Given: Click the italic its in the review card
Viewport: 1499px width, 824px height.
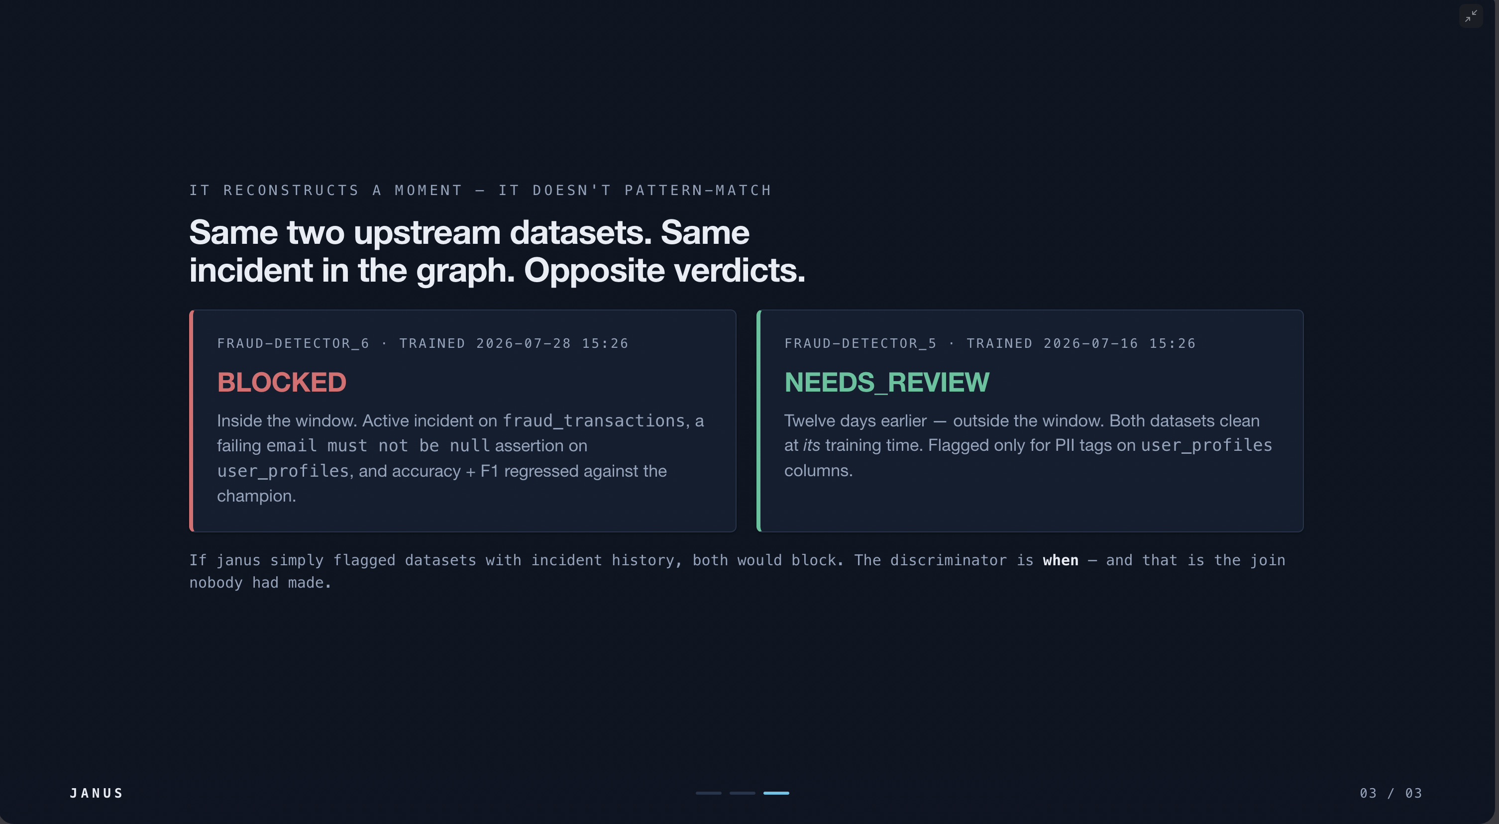Looking at the screenshot, I should (x=811, y=445).
